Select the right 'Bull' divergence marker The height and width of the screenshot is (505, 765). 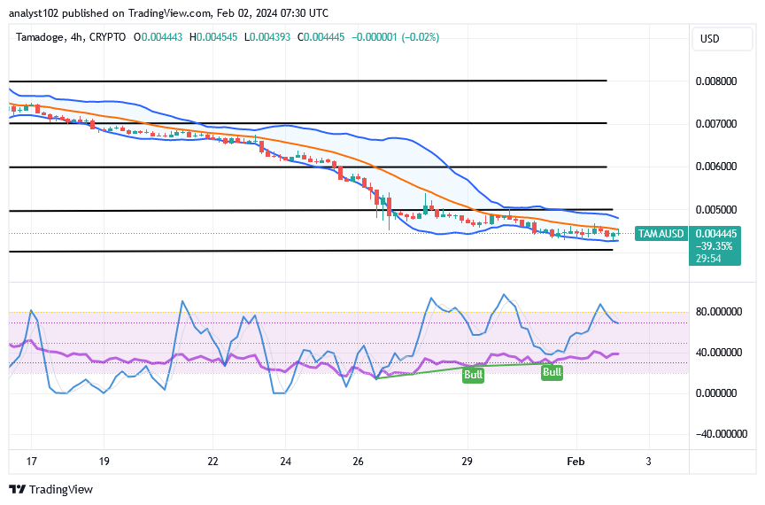[552, 372]
